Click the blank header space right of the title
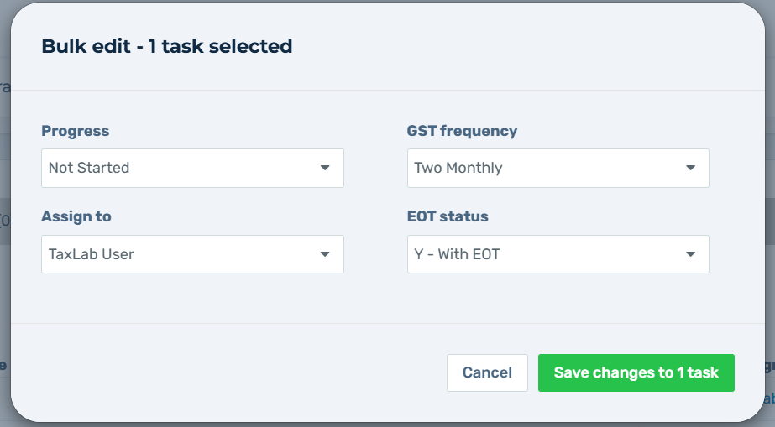 [521, 47]
